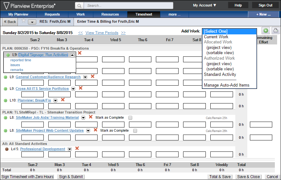
Task: Select [Select One] in Add Work list
Action: point(229,31)
